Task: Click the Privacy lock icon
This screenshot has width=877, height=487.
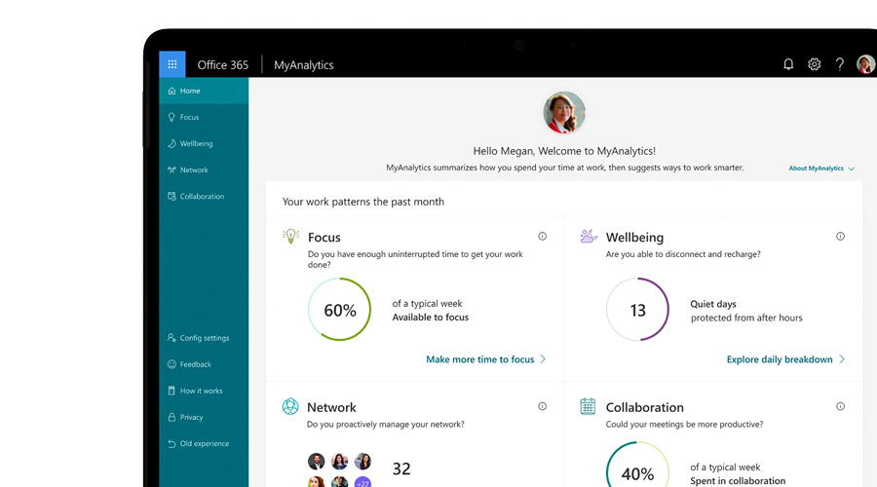Action: click(172, 417)
